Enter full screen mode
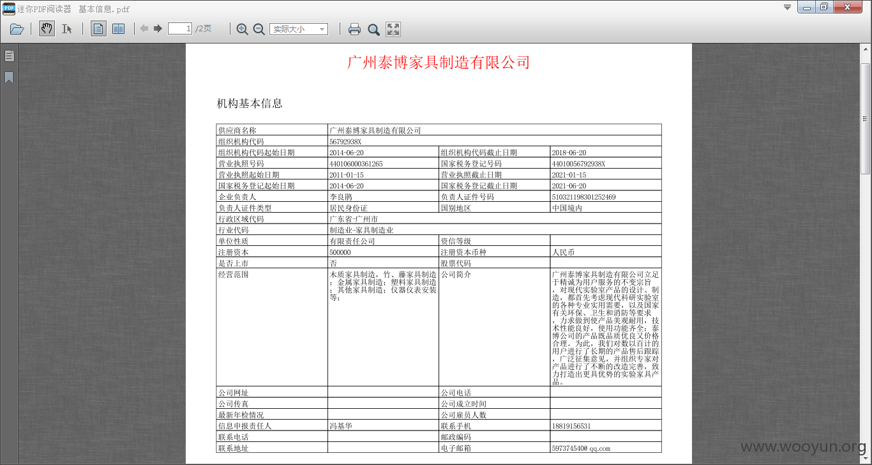 [393, 29]
